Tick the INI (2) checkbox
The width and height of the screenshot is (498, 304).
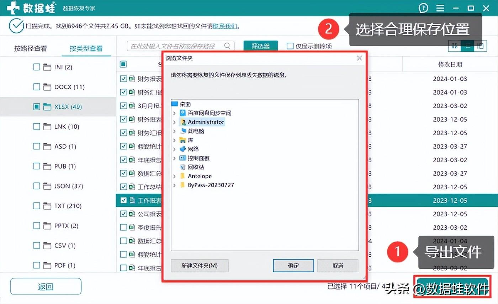(37, 67)
